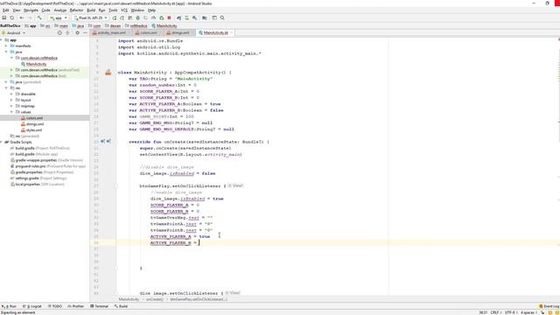
Task: Click the Search Everywhere magnifier icon
Action: point(222,17)
